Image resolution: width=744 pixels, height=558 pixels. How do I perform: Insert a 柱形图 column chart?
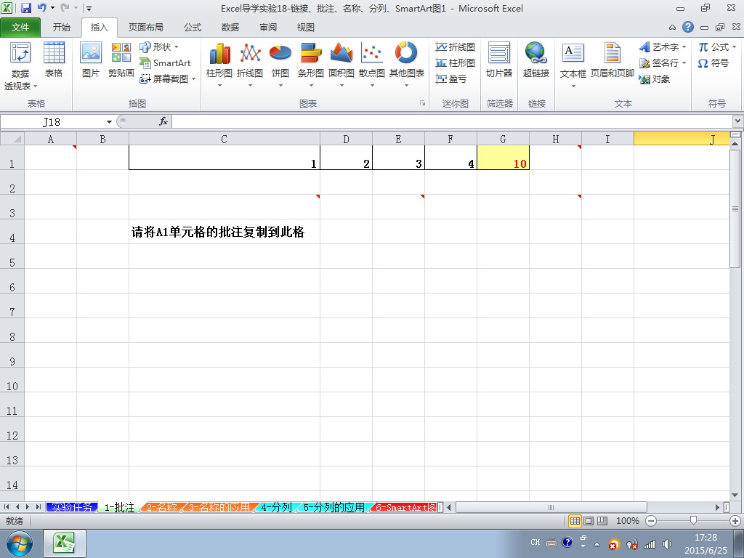pyautogui.click(x=219, y=65)
